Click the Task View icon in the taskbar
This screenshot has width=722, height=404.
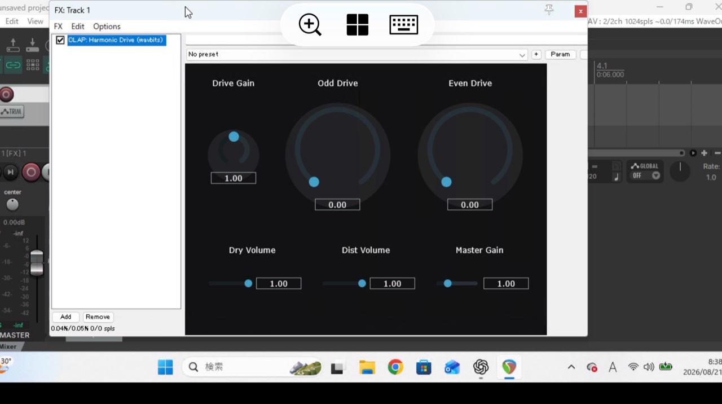[x=338, y=367]
